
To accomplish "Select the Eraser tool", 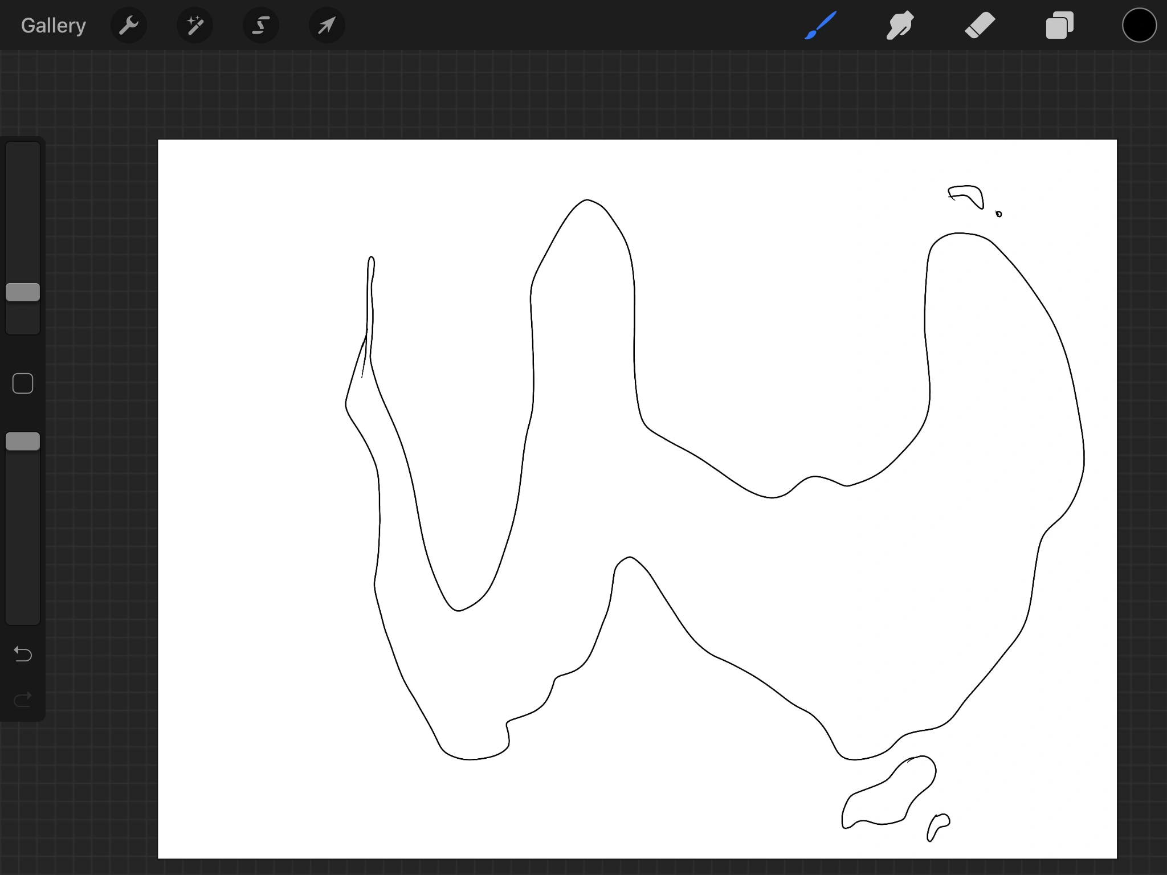I will (x=980, y=26).
